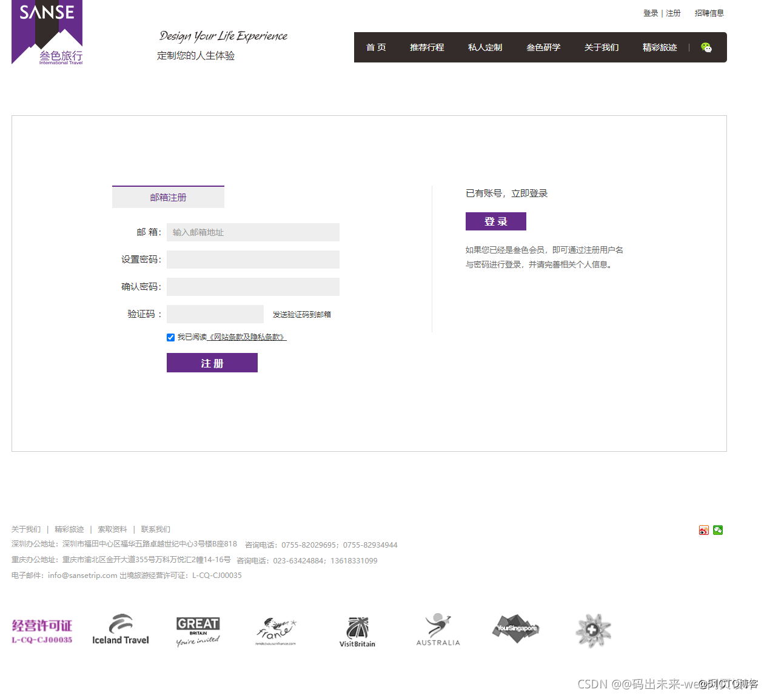This screenshot has width=764, height=695.
Task: Click the SANSE logo in header
Action: pos(47,33)
